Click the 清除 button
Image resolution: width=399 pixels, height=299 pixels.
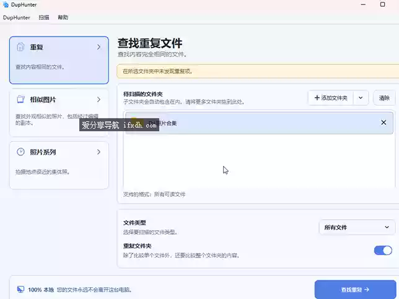tap(384, 98)
